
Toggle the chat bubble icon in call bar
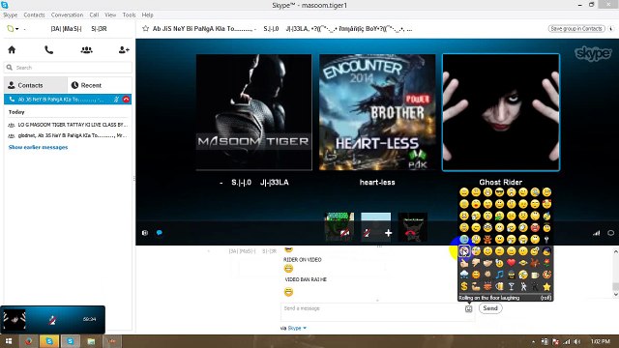tap(159, 233)
